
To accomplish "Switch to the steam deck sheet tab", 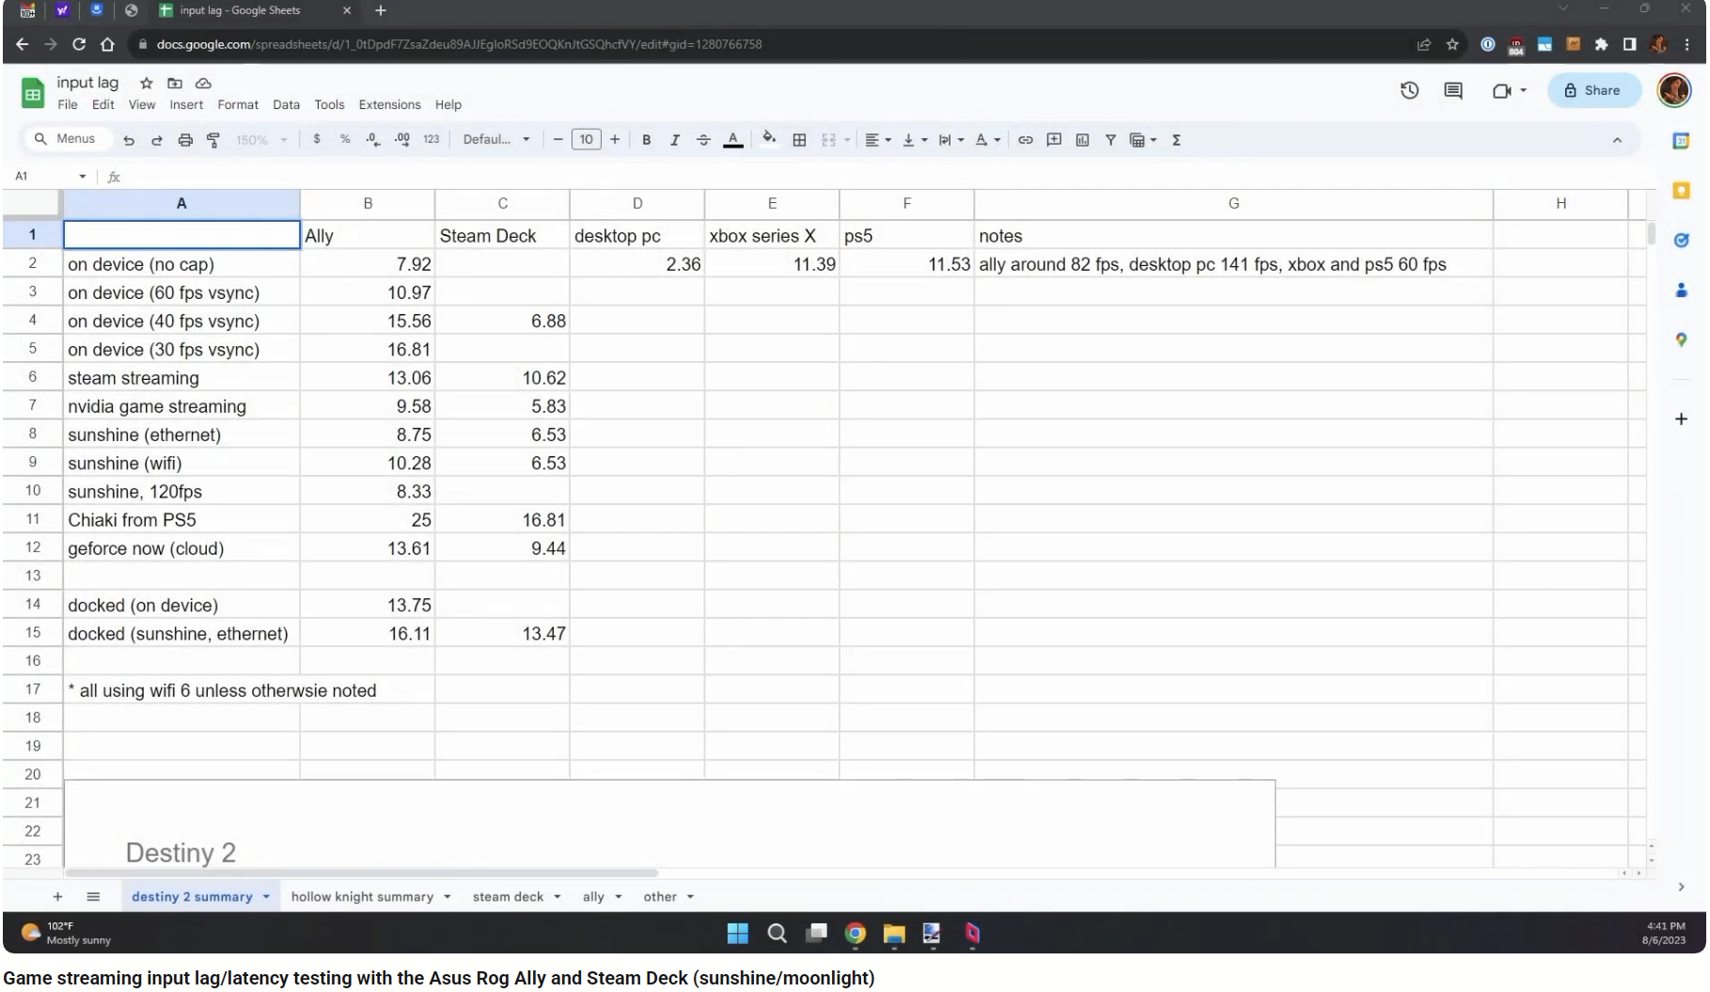I will tap(508, 897).
